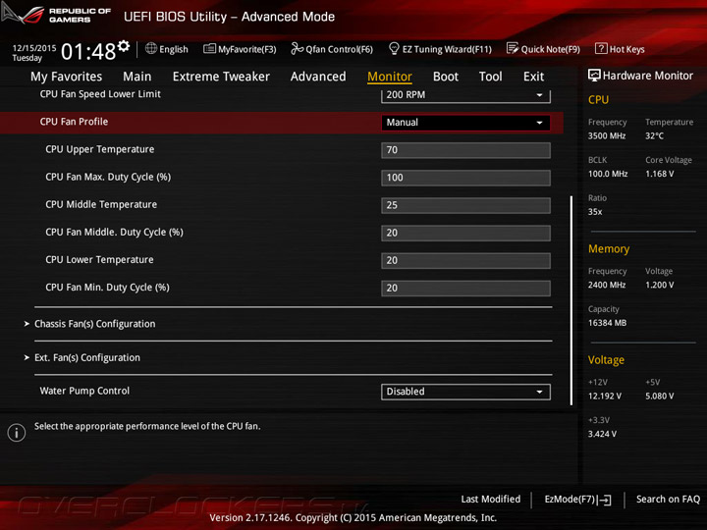Click Memory frequency value 2400 MHz
Screen dimensions: 707x530
coord(607,285)
